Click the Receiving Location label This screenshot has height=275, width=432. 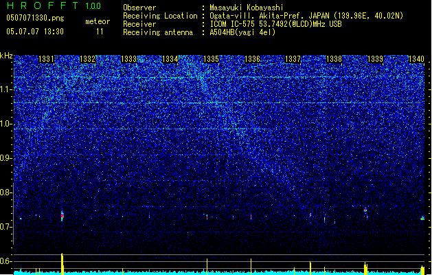pyautogui.click(x=160, y=16)
